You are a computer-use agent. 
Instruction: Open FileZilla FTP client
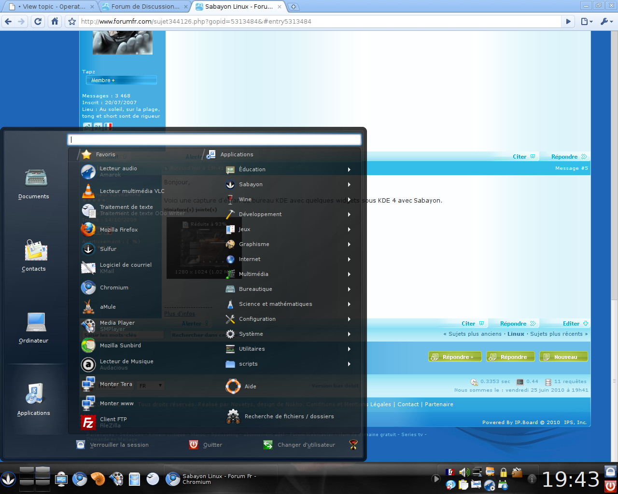pos(113,422)
